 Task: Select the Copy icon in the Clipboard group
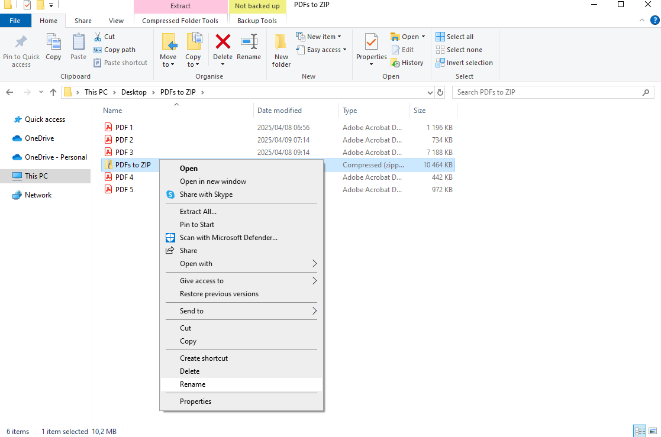point(53,48)
